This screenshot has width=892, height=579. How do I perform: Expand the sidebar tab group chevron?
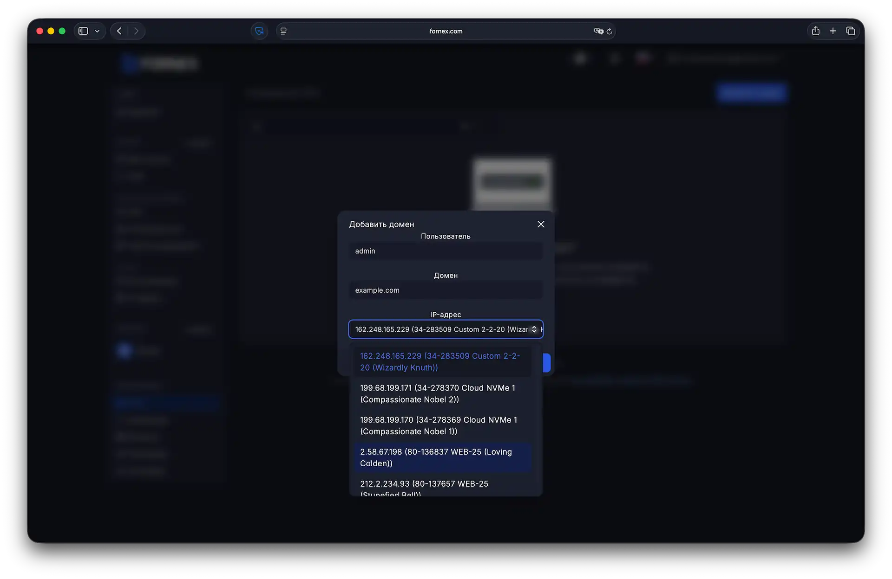[97, 31]
